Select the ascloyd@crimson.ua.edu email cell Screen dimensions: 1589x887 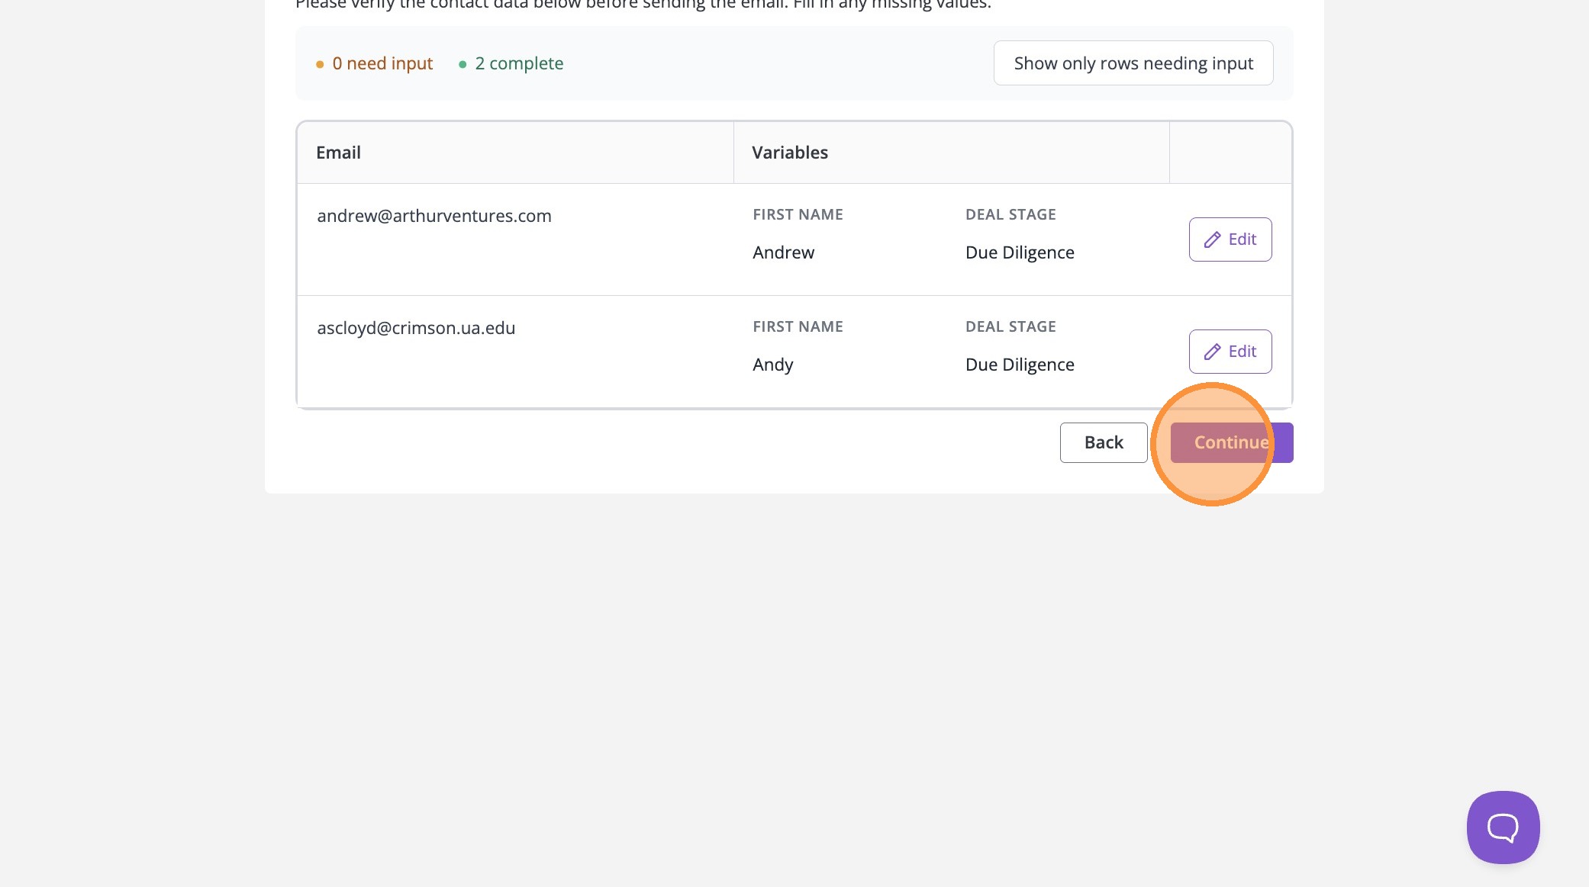[416, 328]
